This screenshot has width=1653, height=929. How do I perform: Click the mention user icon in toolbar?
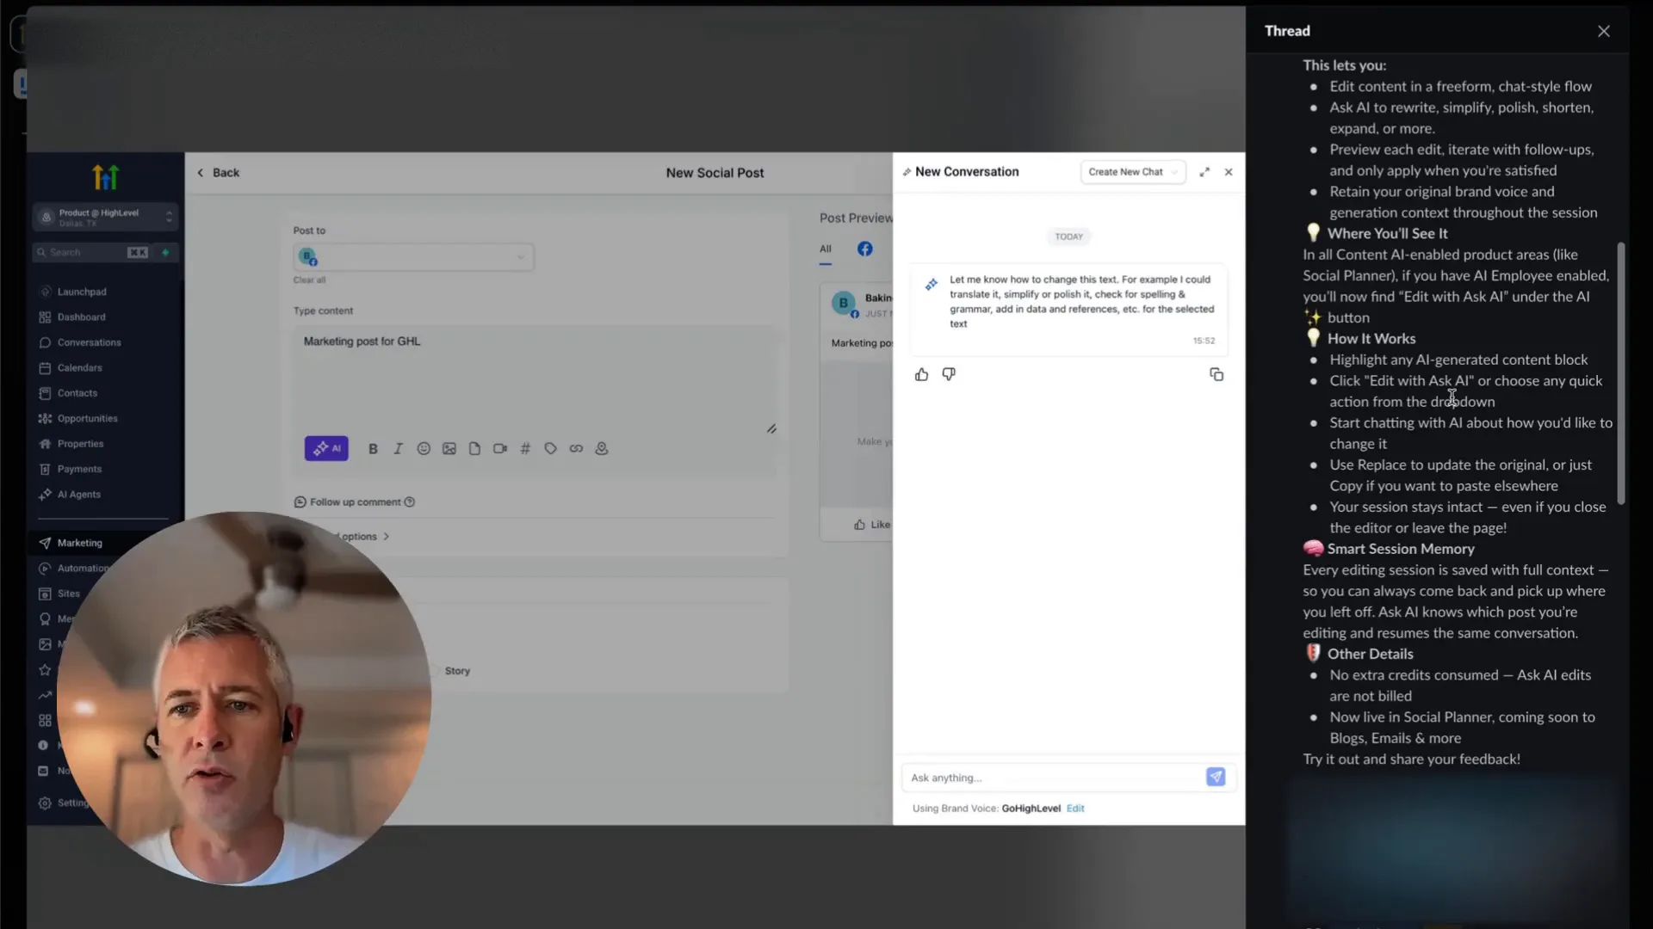(x=602, y=448)
